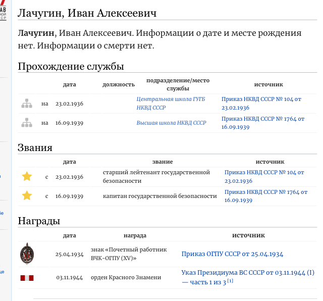
Task: Click the награда column header
Action: [135, 235]
